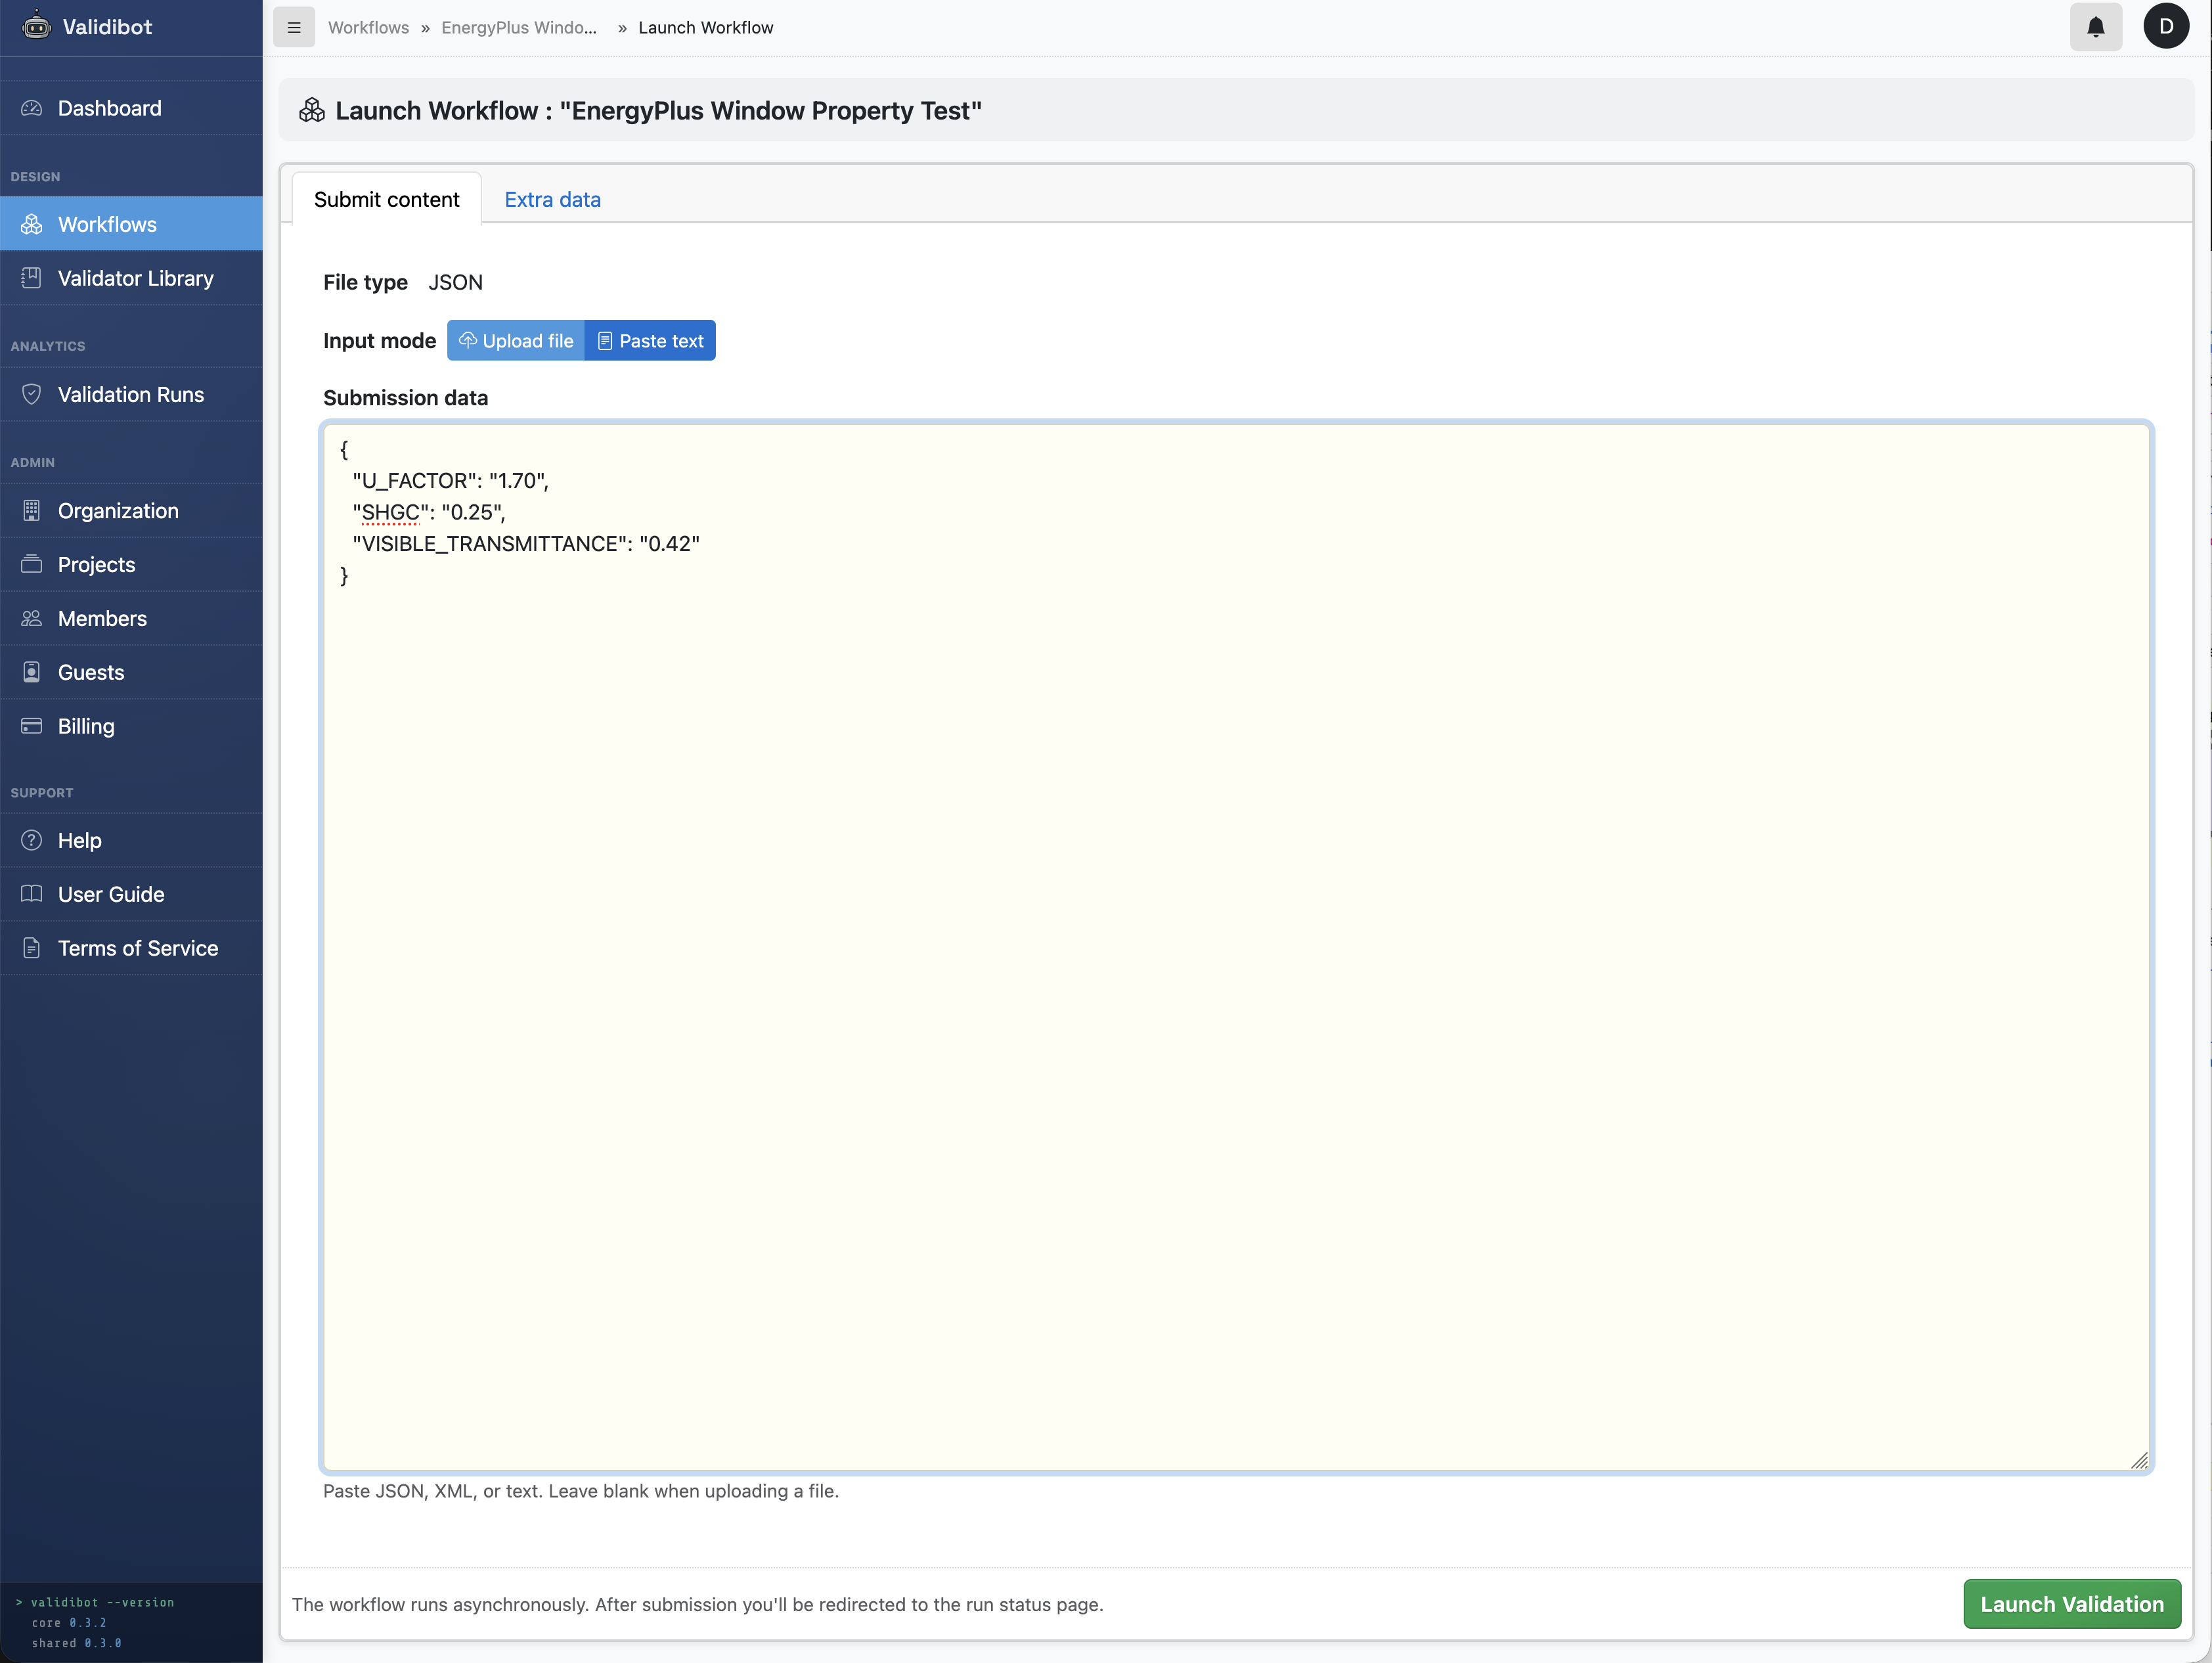Image resolution: width=2212 pixels, height=1663 pixels.
Task: Open Workflows from the breadcrumb
Action: click(367, 27)
